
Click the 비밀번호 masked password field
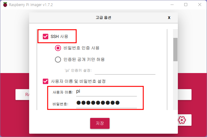(x=107, y=103)
